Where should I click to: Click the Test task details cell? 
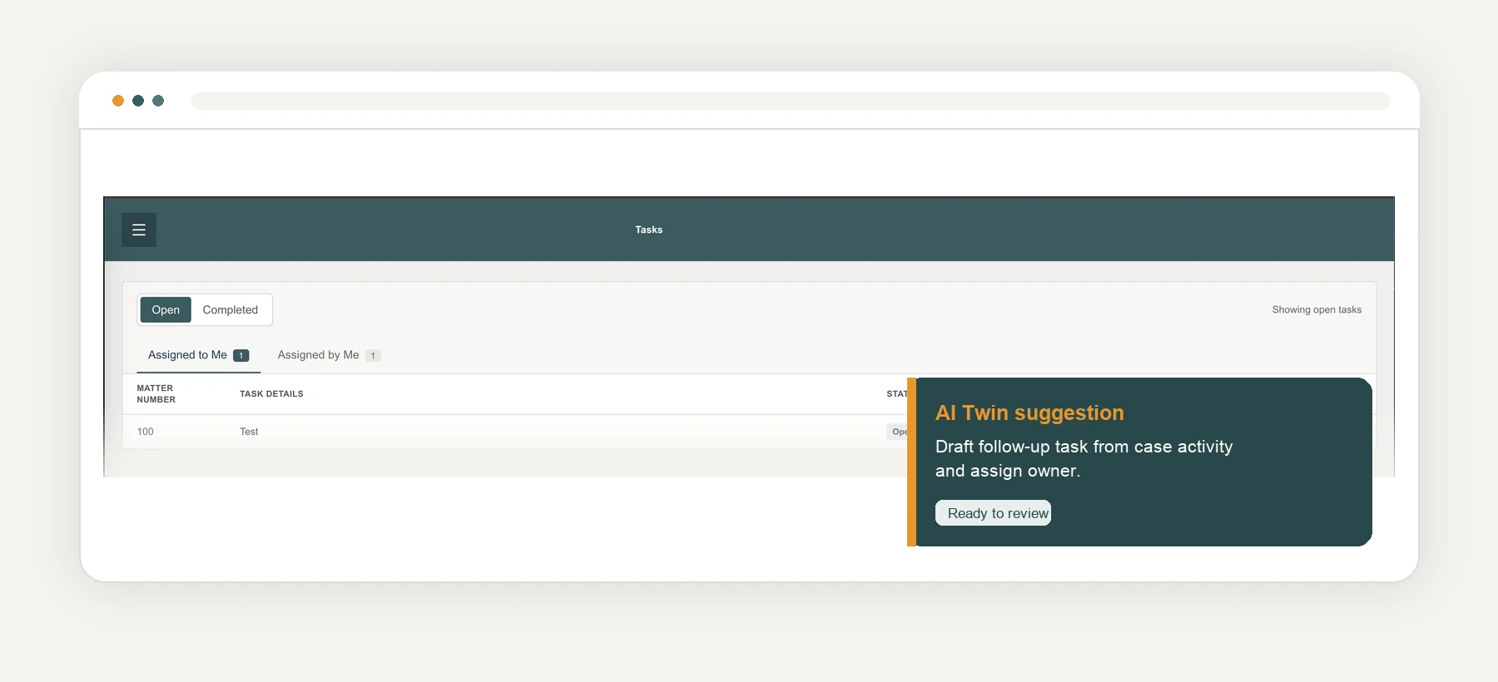coord(249,432)
